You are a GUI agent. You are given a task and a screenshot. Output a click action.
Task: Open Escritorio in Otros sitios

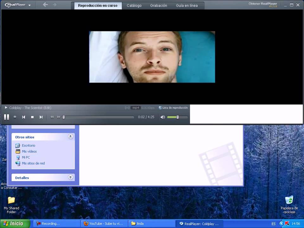[28, 145]
